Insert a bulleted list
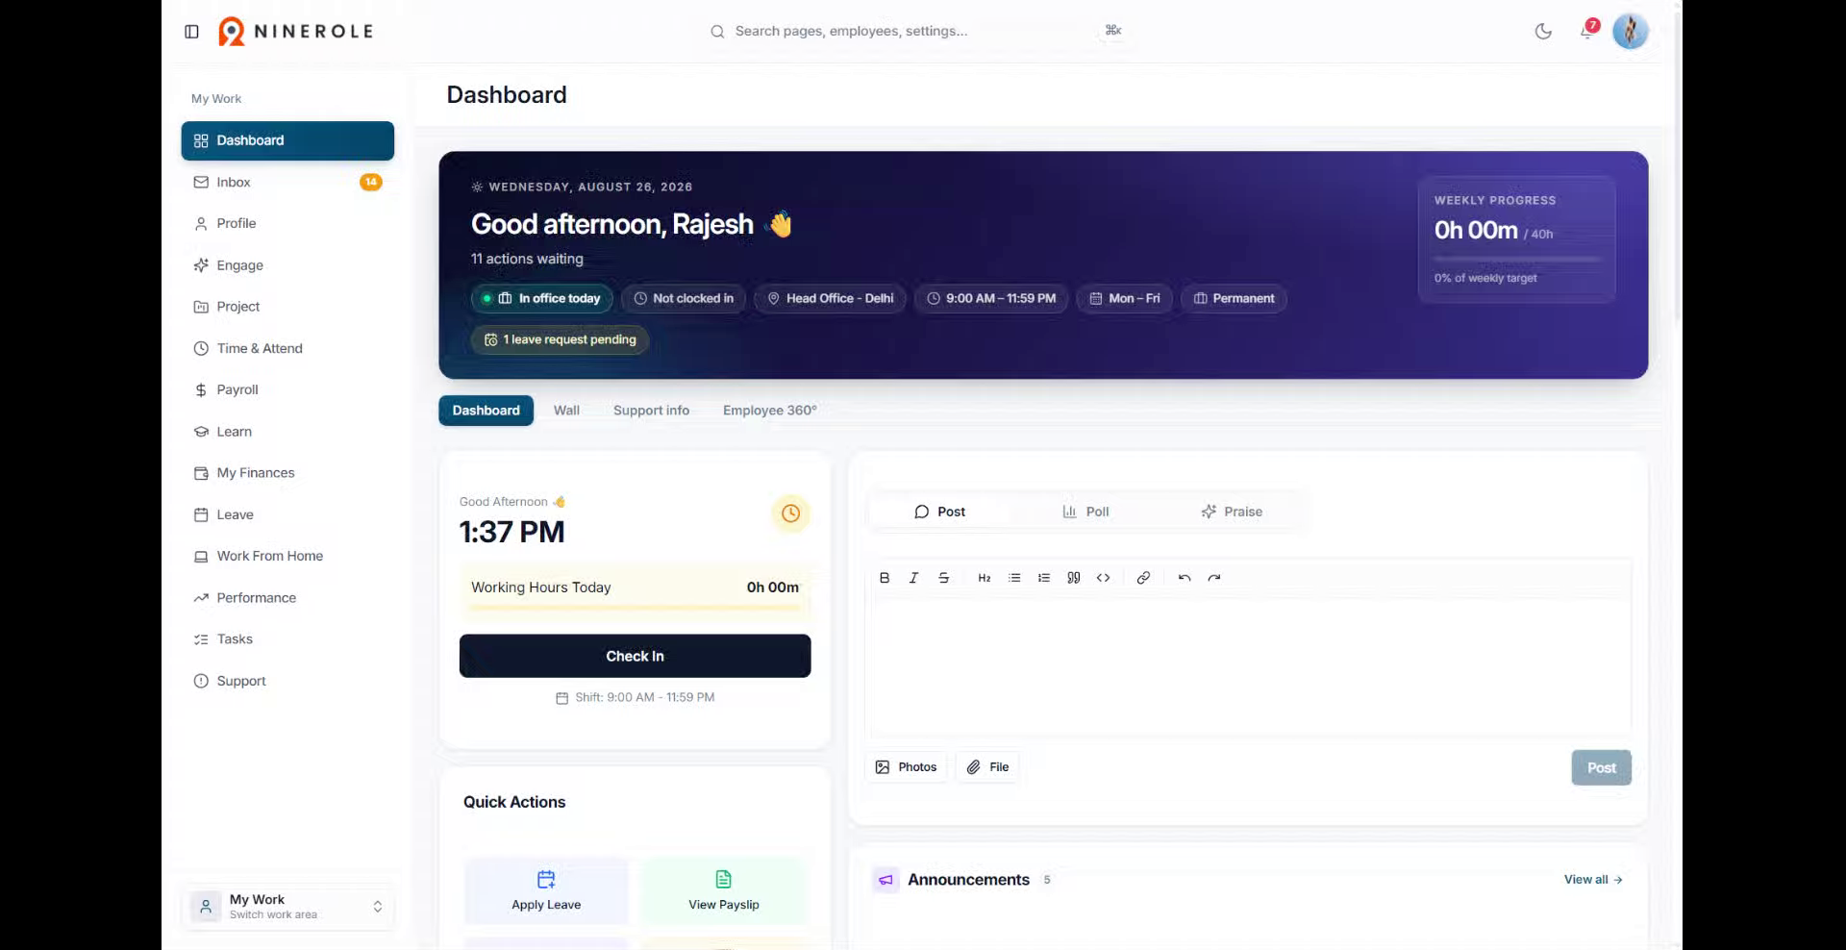 [1014, 578]
